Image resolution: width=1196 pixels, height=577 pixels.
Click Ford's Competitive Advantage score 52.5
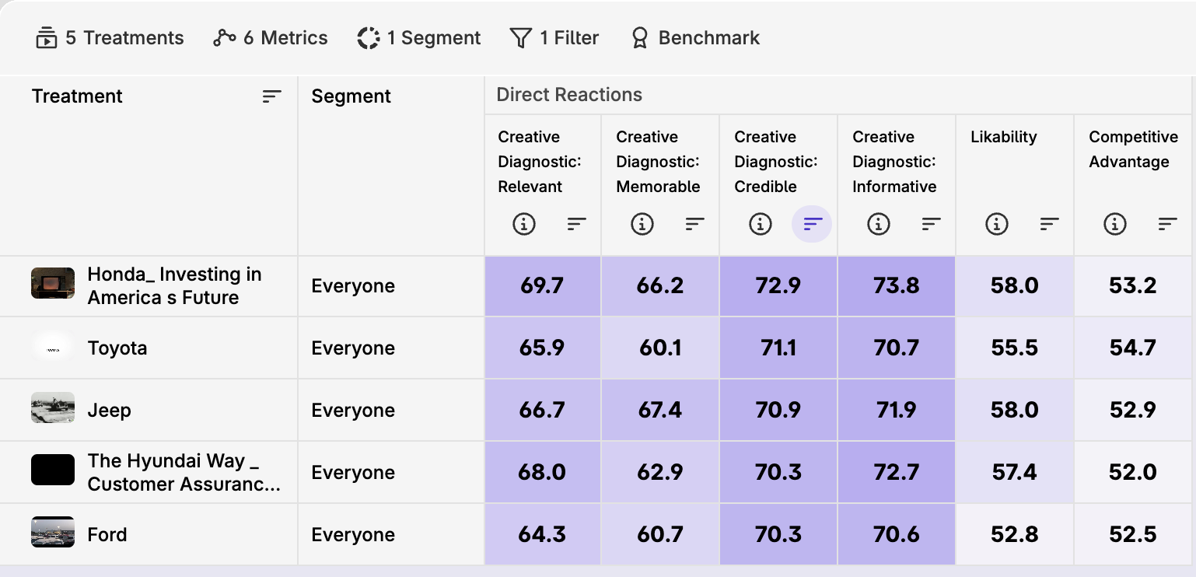tap(1133, 535)
